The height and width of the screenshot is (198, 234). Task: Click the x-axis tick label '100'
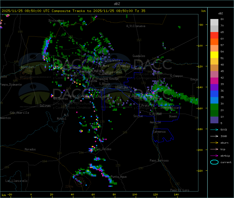click(x=135, y=194)
